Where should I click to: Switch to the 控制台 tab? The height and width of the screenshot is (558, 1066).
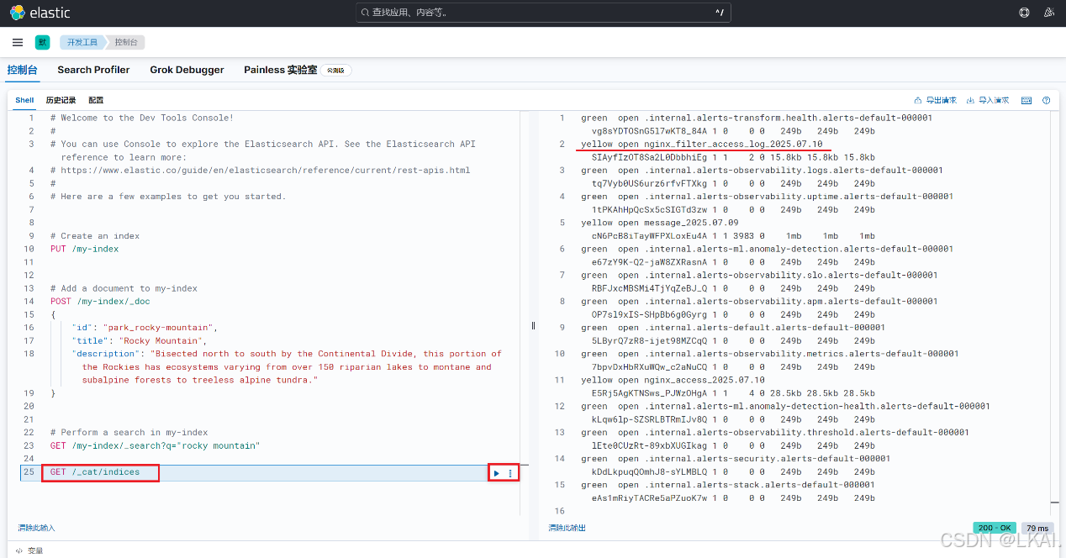(x=22, y=70)
